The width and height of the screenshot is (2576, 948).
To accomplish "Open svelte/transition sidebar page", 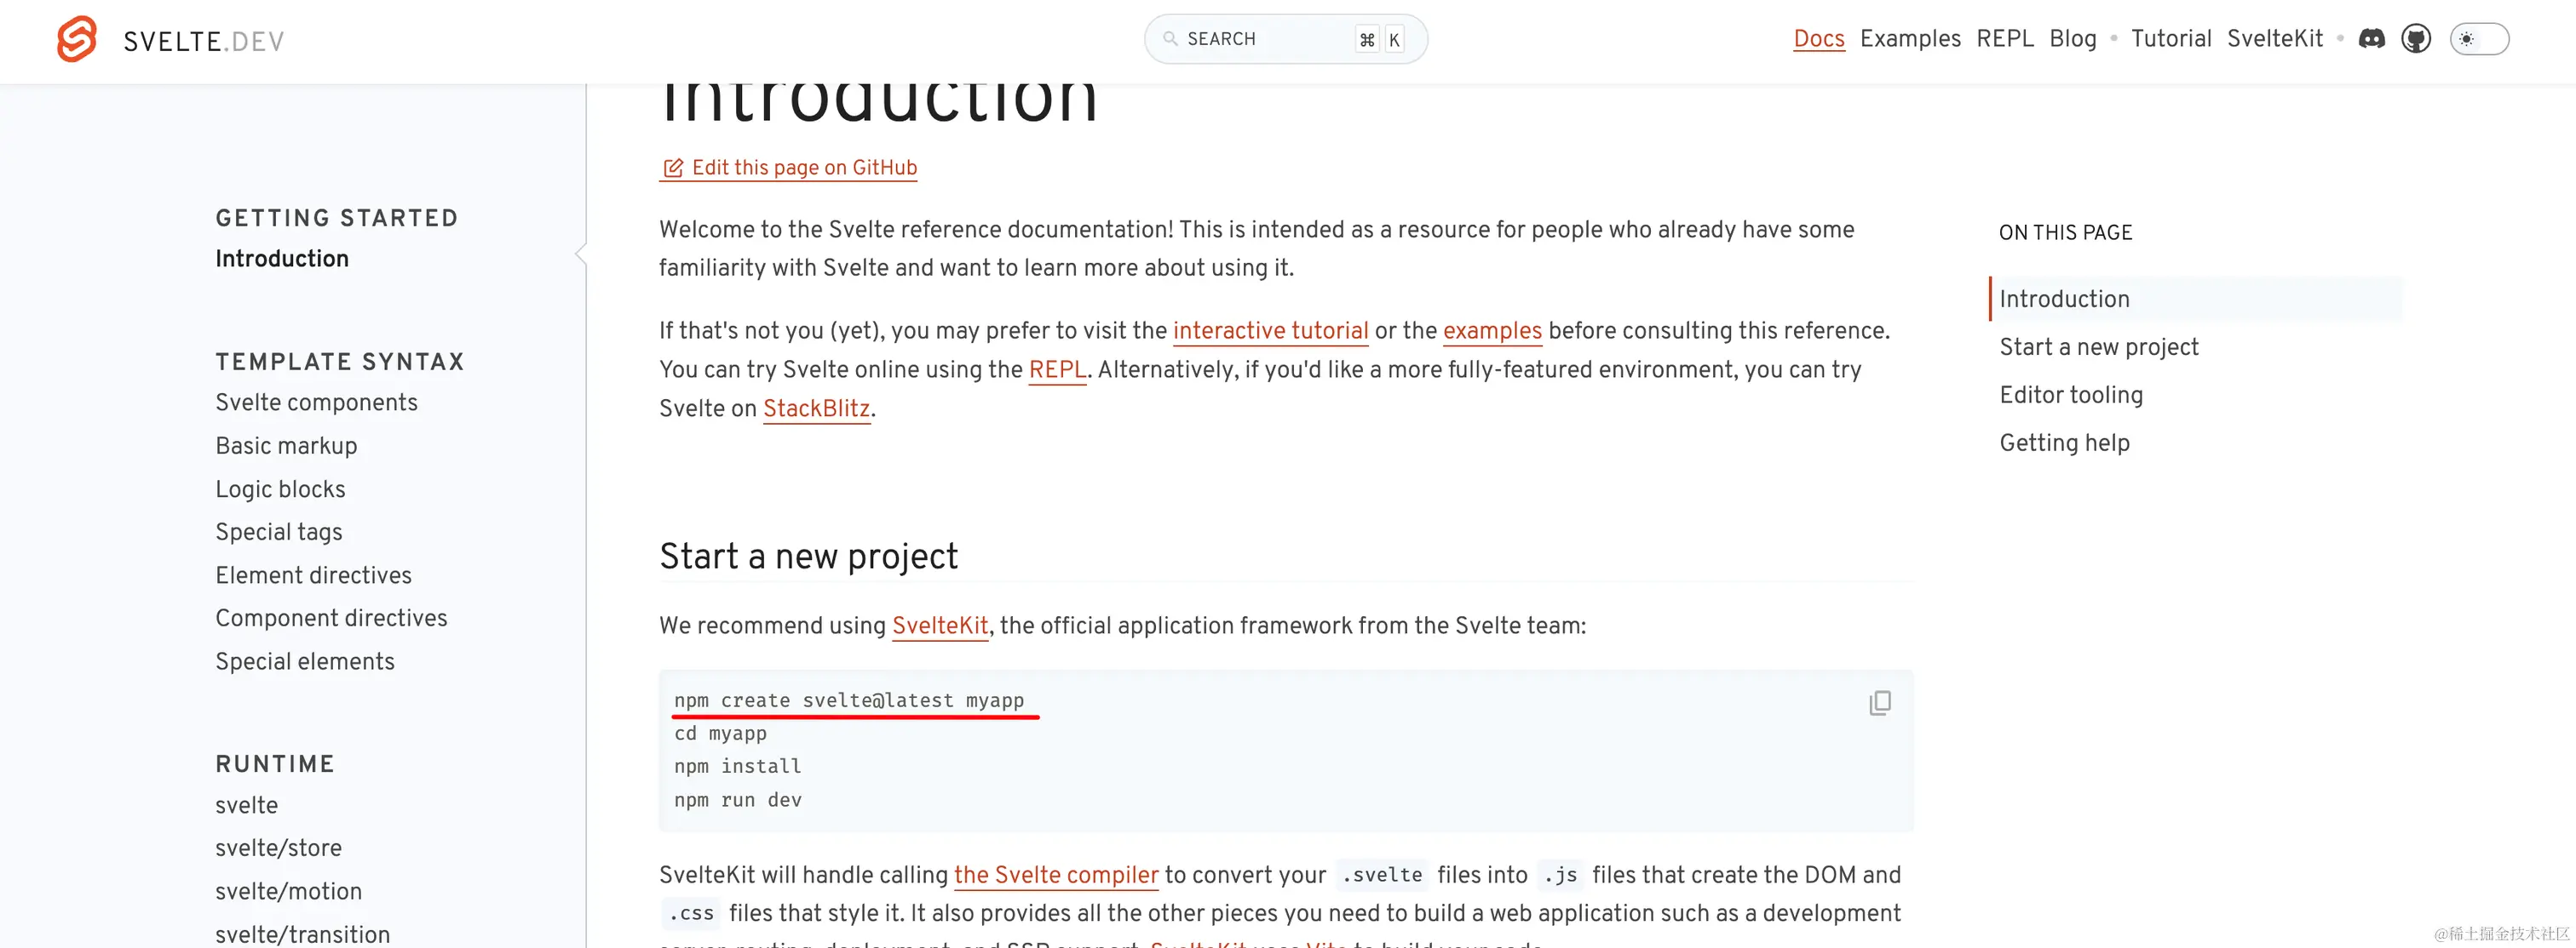I will tap(302, 934).
